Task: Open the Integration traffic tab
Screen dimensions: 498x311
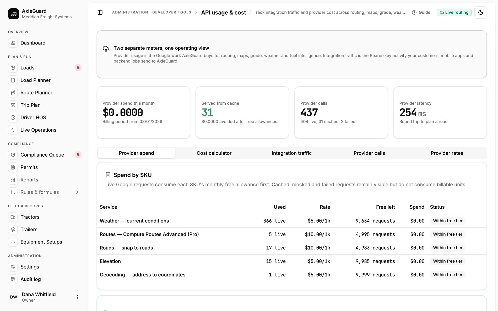Action: 291,153
